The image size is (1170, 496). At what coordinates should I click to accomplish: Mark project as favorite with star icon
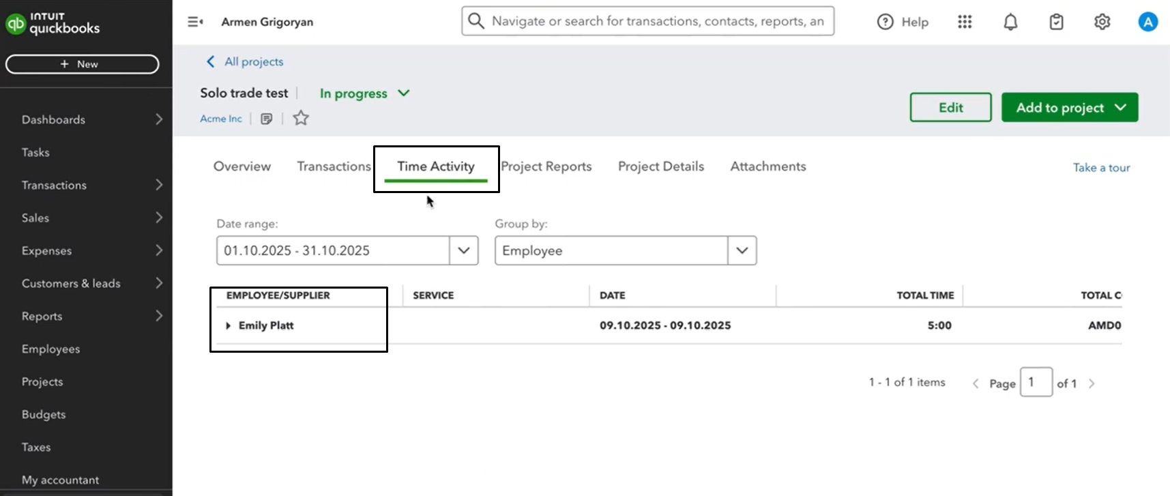(x=301, y=119)
